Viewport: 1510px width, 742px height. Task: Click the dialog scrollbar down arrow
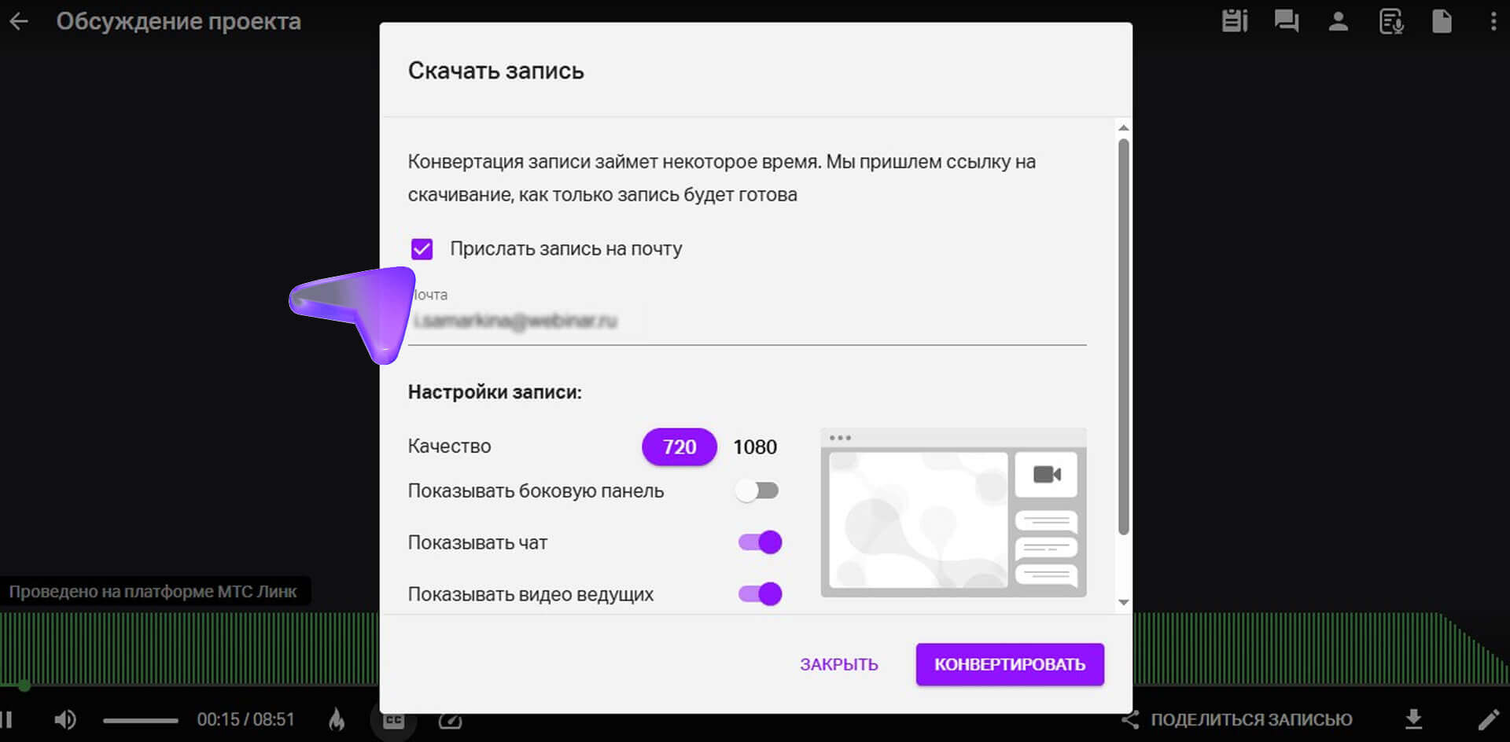click(1123, 603)
